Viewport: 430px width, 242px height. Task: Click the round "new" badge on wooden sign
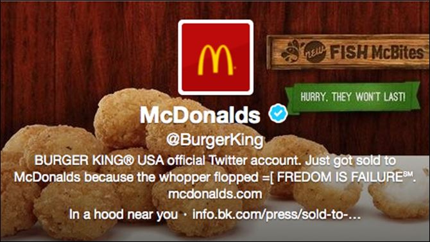[x=315, y=51]
